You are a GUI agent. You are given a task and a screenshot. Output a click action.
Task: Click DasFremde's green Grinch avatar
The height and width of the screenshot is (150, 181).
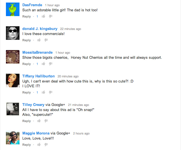[x=13, y=9]
